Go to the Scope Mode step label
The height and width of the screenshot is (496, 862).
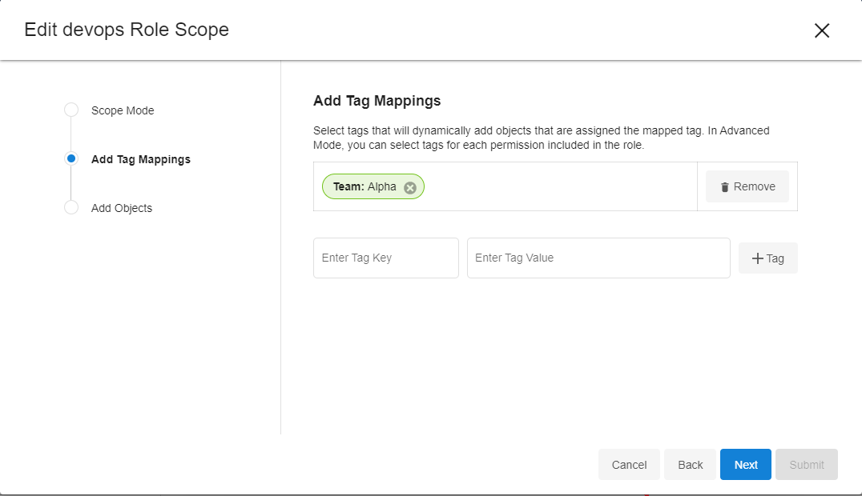123,110
